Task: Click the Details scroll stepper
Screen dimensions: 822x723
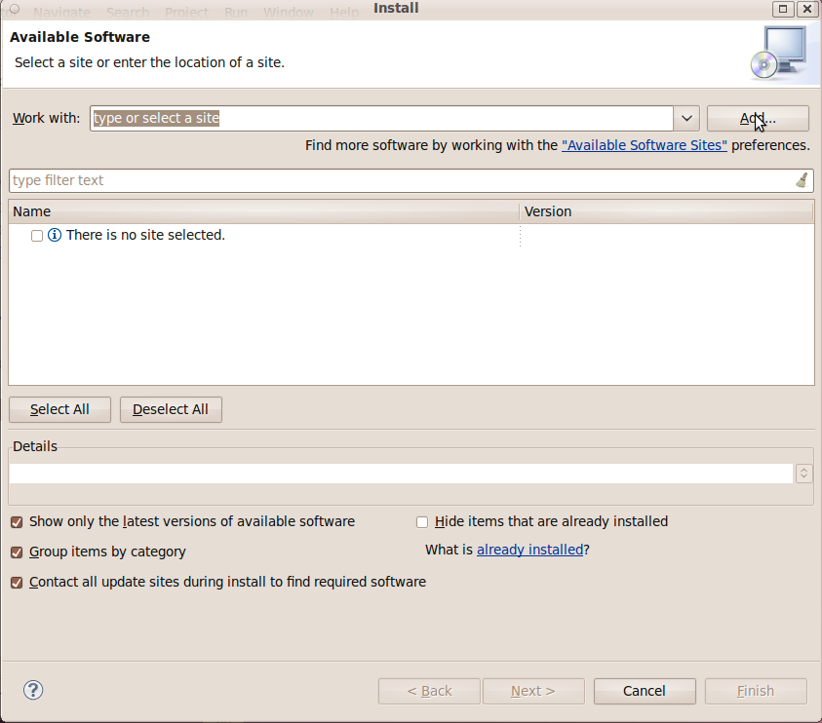Action: point(804,473)
